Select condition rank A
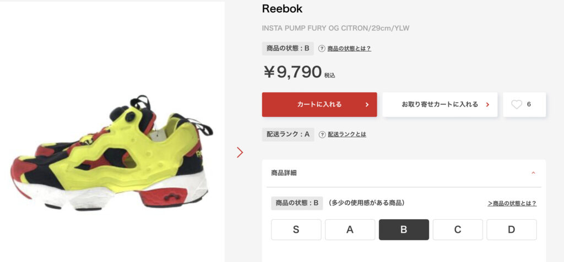 click(350, 230)
